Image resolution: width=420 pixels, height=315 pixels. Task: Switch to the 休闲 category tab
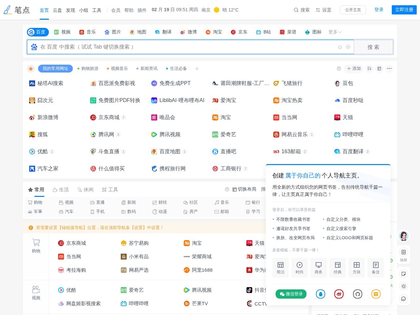pos(86,189)
